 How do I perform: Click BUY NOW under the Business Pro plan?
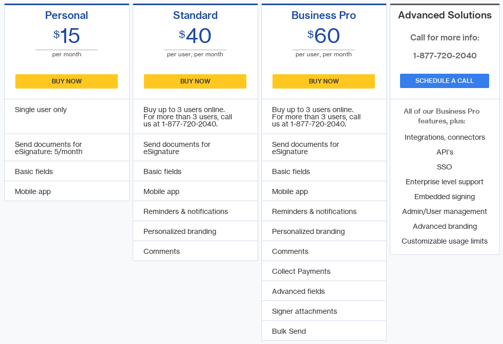323,81
